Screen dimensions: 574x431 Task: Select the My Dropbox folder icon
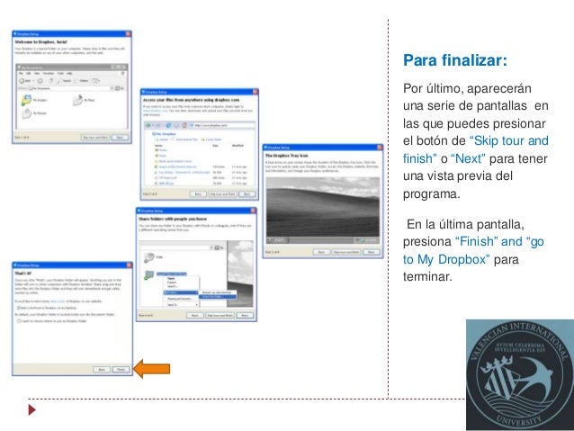click(26, 100)
